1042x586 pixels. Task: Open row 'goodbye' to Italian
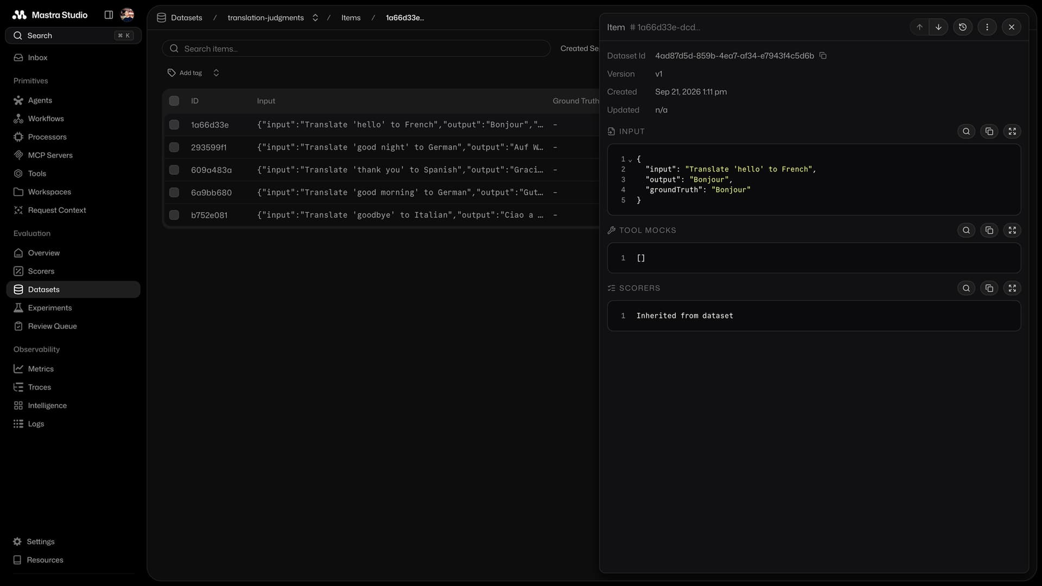coord(381,215)
